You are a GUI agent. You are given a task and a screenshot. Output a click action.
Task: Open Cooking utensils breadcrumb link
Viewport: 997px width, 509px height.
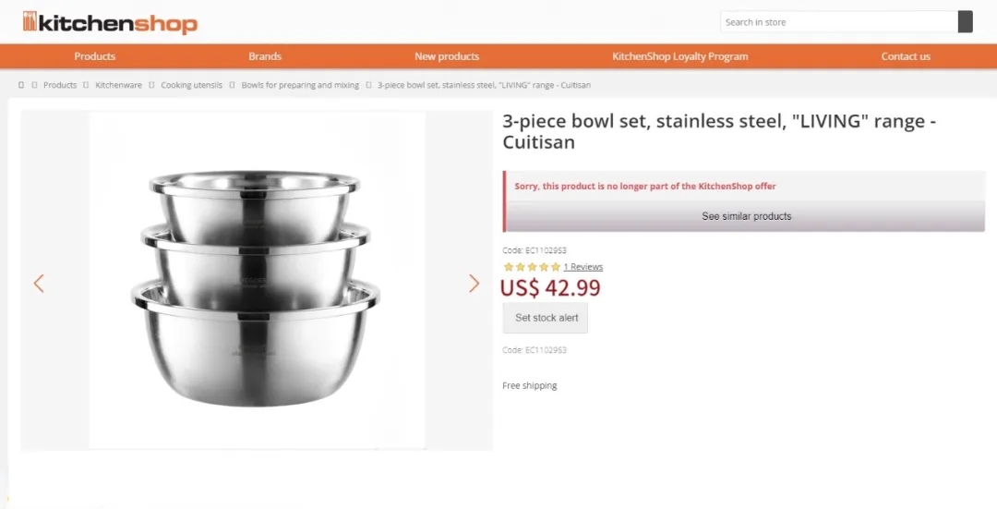click(191, 85)
